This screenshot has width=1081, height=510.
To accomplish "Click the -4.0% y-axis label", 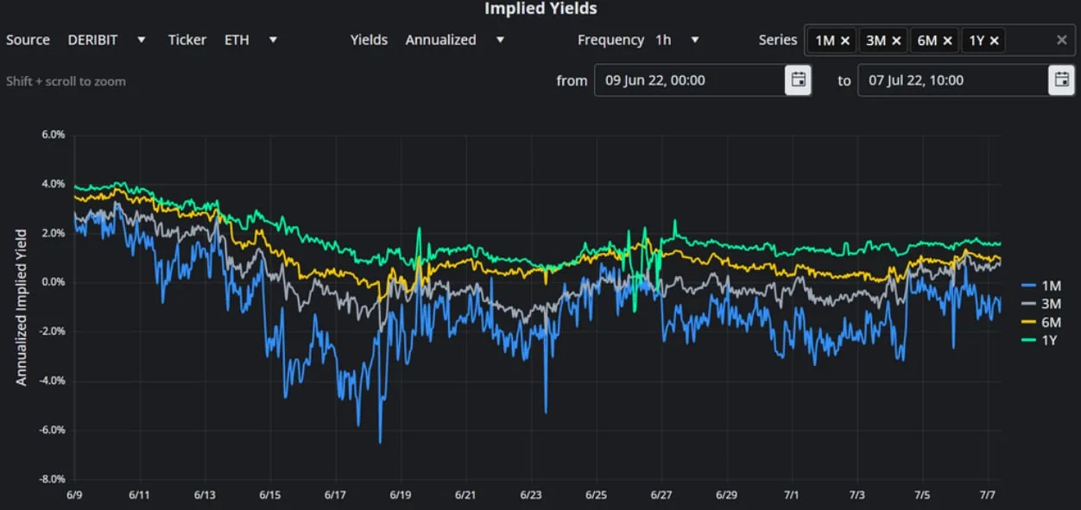I will (x=52, y=381).
